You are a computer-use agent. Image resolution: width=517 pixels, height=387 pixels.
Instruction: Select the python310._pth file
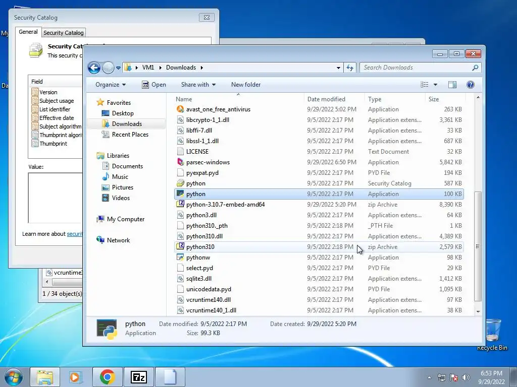(206, 226)
